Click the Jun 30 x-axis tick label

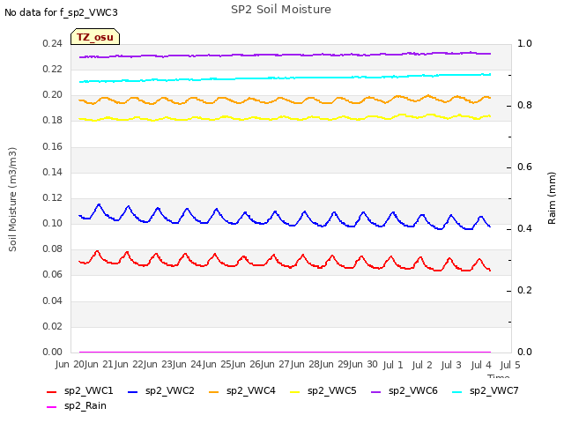point(365,365)
